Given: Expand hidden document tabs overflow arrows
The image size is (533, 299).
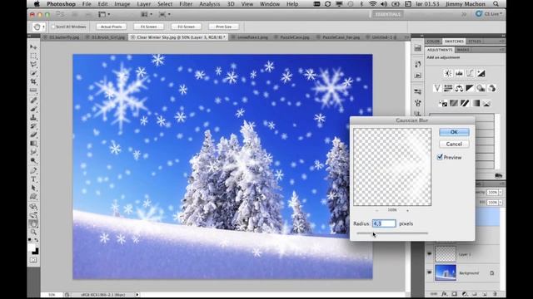Looking at the screenshot, I should 406,37.
